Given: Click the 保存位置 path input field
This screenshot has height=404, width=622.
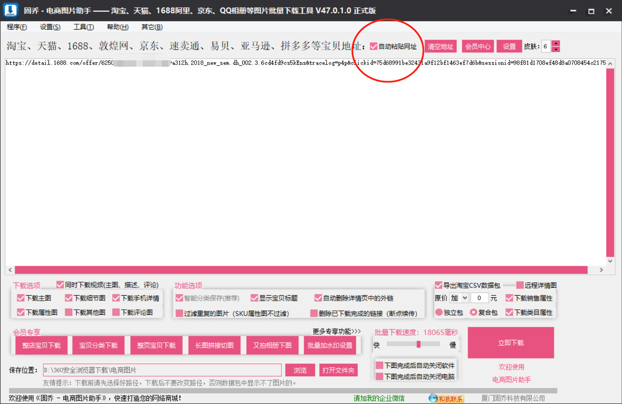Looking at the screenshot, I should [x=162, y=370].
